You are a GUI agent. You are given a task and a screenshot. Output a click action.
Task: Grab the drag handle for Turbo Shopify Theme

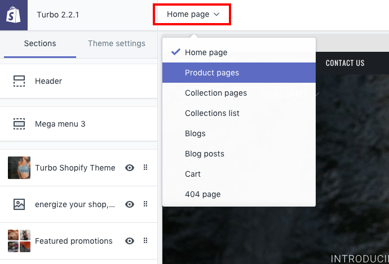145,168
